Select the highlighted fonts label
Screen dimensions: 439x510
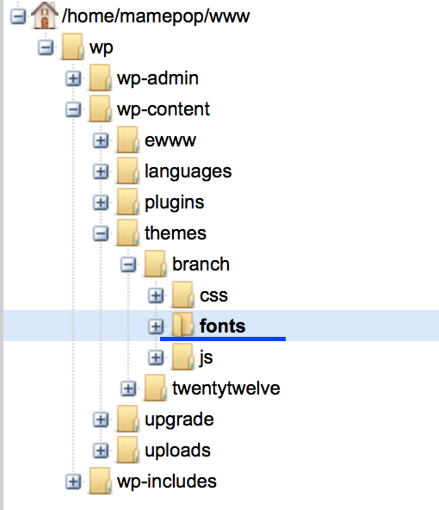(223, 326)
